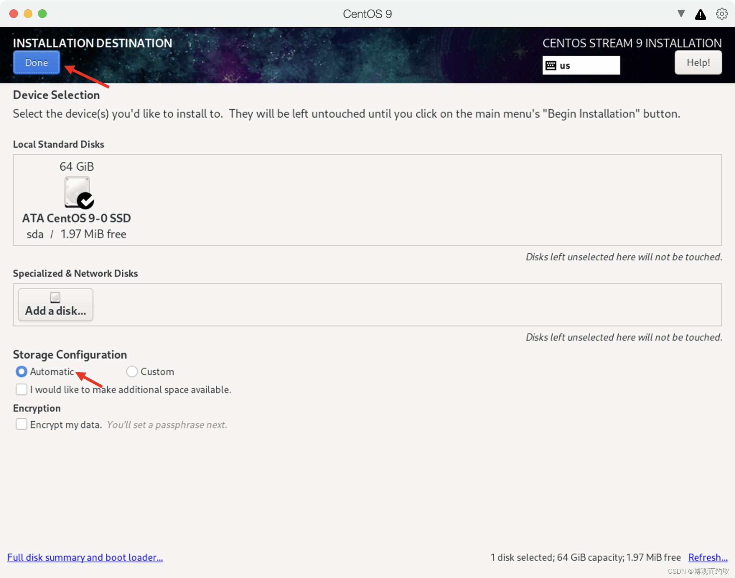Select the us keyboard layout indicator
This screenshot has height=578, width=735.
point(581,65)
